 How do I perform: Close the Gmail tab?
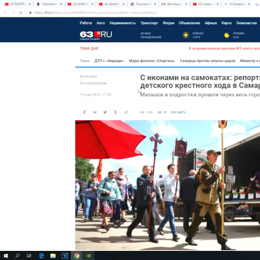[186, 4]
